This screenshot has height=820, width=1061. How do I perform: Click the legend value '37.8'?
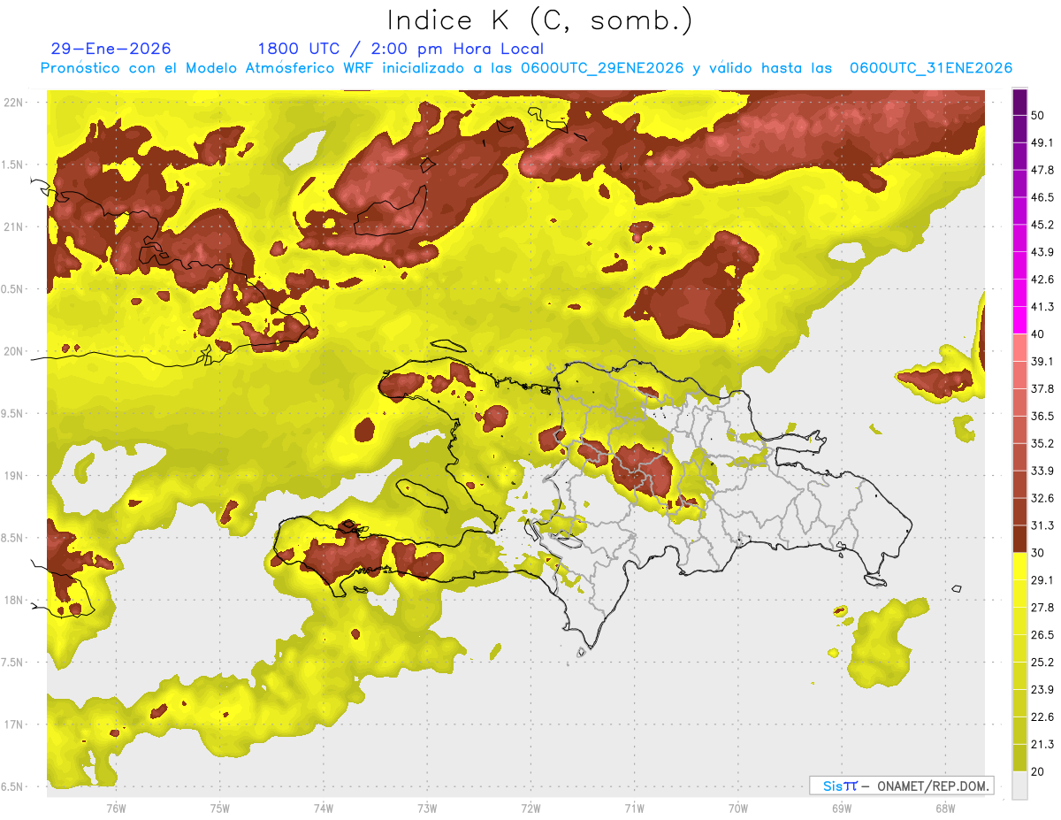[1042, 389]
